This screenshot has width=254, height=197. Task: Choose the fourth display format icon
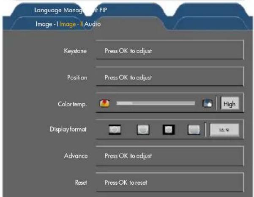pos(194,130)
